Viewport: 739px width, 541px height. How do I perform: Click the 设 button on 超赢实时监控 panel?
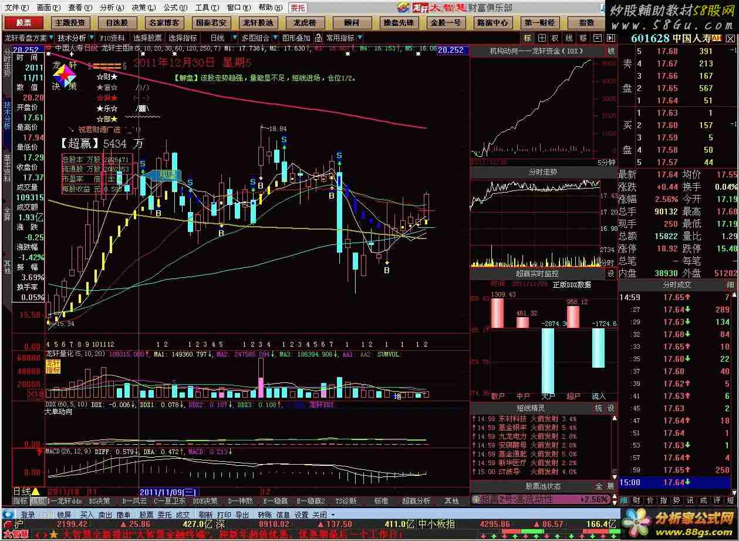click(611, 274)
